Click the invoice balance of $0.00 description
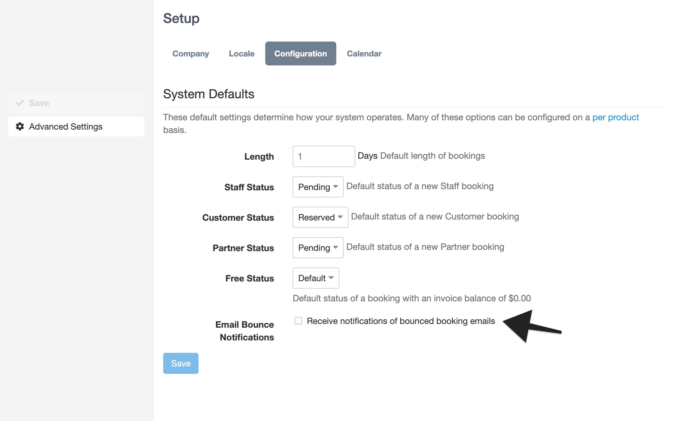The width and height of the screenshot is (685, 421). [412, 298]
